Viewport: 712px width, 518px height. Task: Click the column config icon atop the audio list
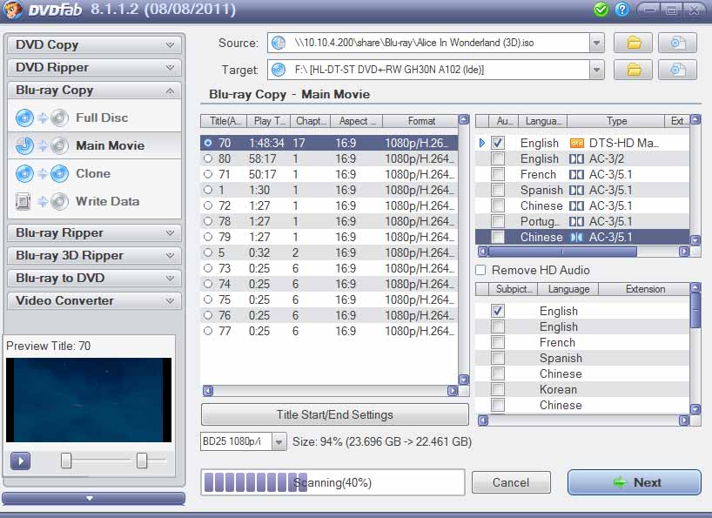(x=695, y=120)
